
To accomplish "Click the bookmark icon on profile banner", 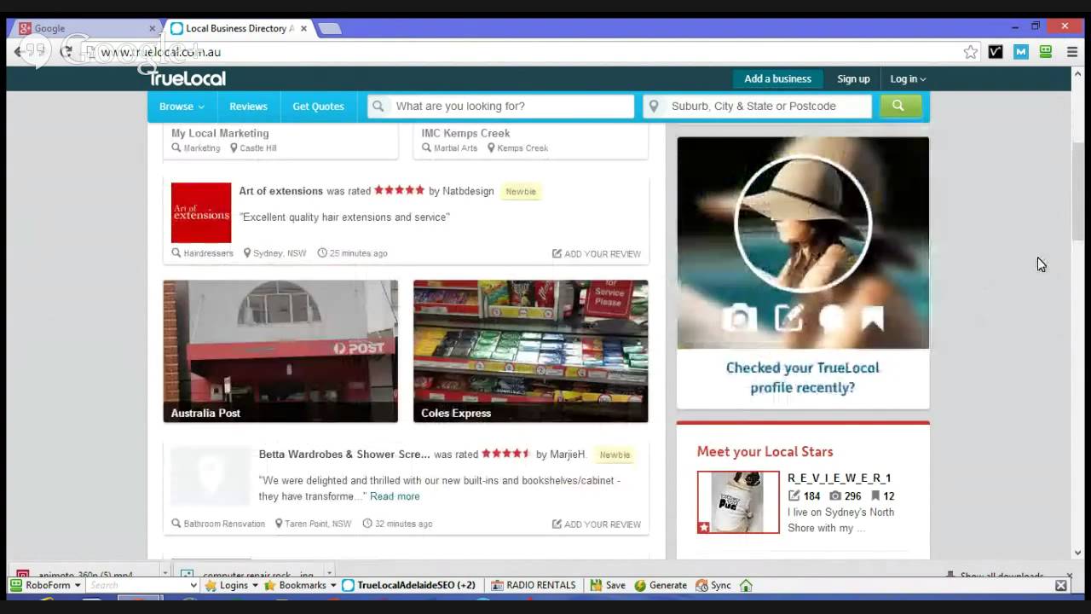I will tap(872, 319).
